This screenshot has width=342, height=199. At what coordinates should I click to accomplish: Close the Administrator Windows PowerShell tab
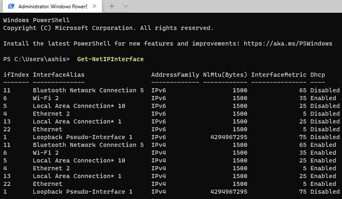pos(94,6)
